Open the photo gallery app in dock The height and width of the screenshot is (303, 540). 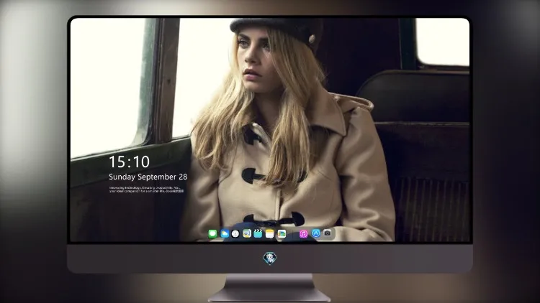(x=282, y=234)
